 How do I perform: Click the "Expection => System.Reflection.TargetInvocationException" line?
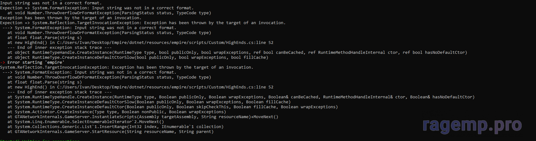tap(143, 23)
